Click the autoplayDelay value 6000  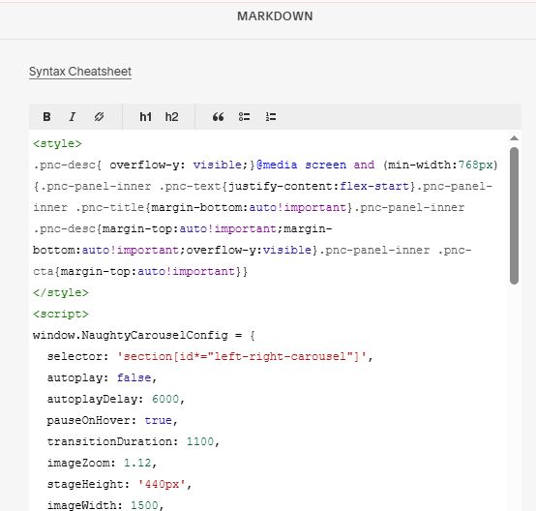pyautogui.click(x=165, y=399)
